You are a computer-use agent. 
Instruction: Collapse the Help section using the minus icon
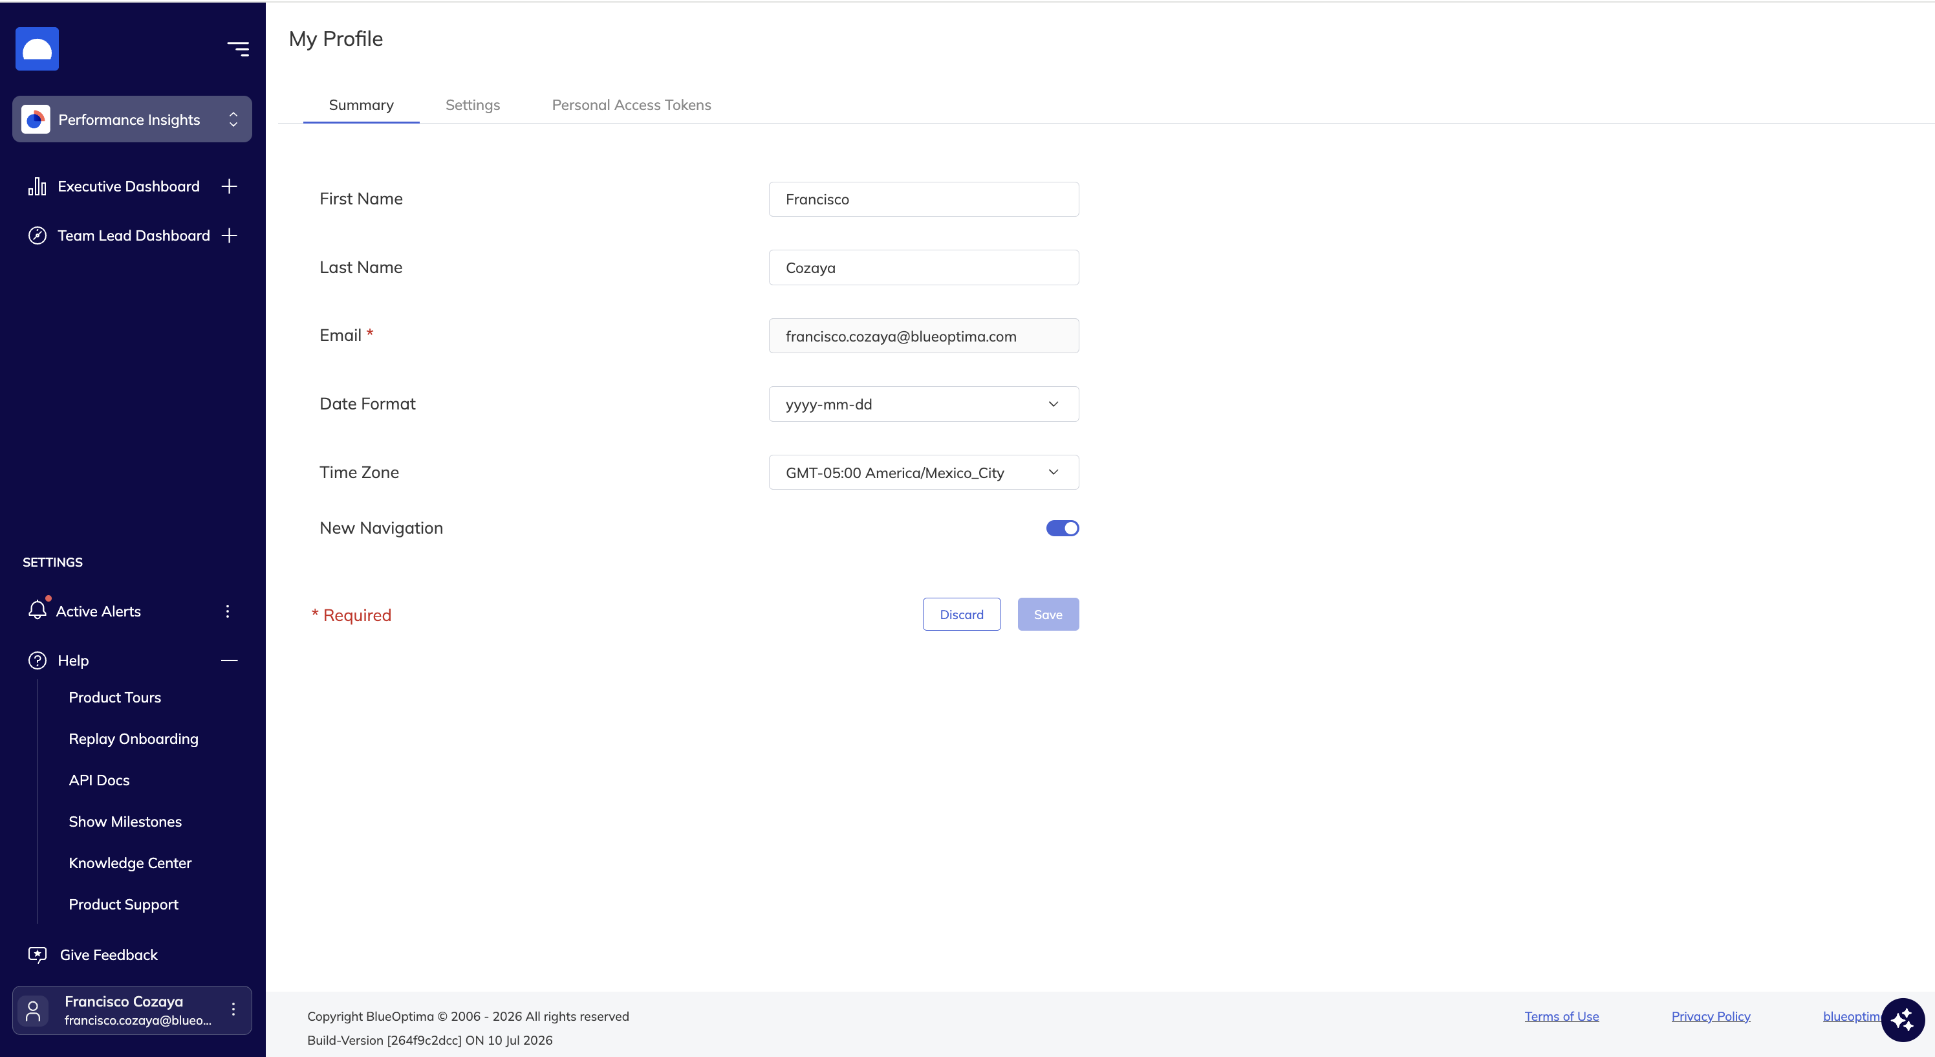tap(229, 660)
